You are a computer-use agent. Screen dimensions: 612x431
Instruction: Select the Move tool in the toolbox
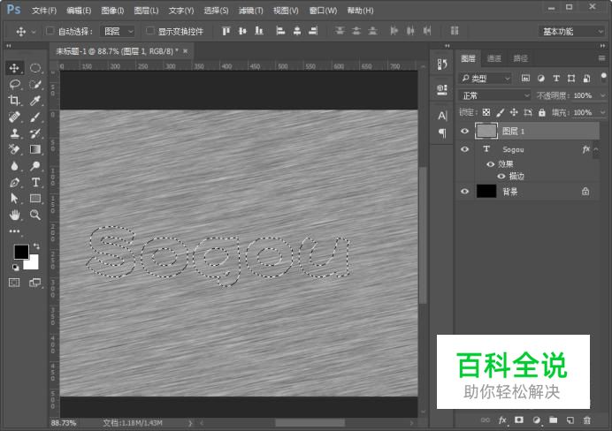[14, 68]
